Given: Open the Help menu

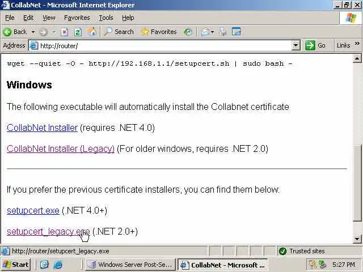Looking at the screenshot, I should tap(128, 18).
